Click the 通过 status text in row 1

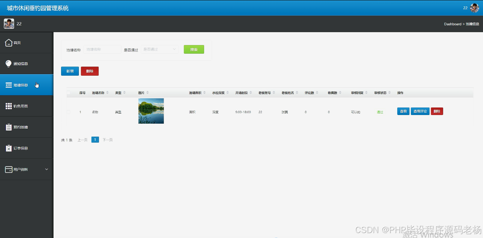[380, 112]
